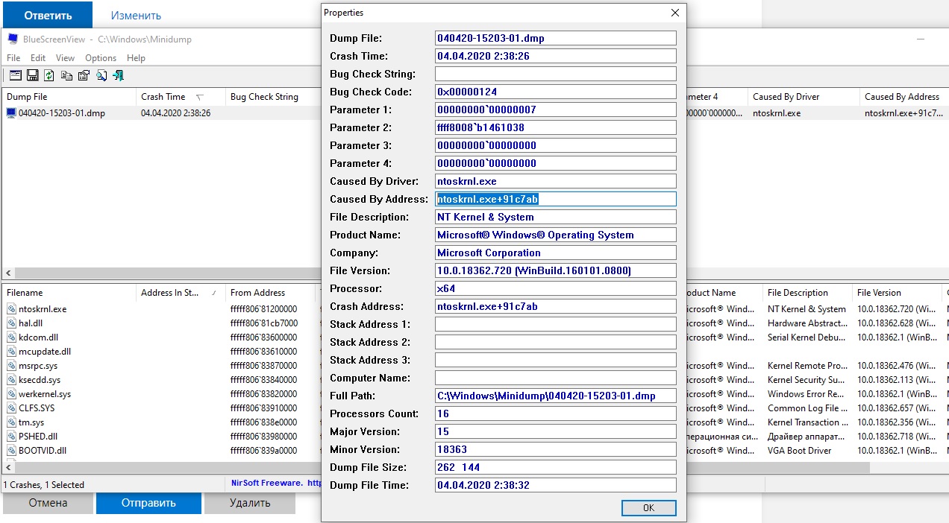Screen dimensions: 949x523
Task: Click the green Refresh toolbar icon
Action: (x=49, y=75)
